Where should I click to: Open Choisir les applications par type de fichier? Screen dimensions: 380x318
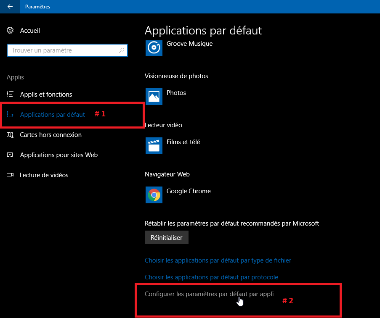218,260
